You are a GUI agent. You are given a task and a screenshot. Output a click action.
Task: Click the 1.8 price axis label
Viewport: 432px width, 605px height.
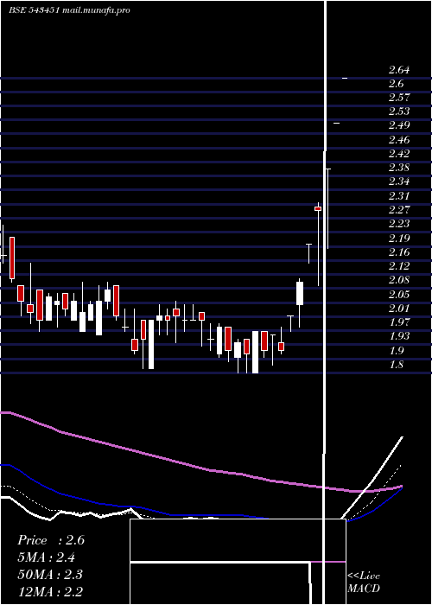pos(396,364)
